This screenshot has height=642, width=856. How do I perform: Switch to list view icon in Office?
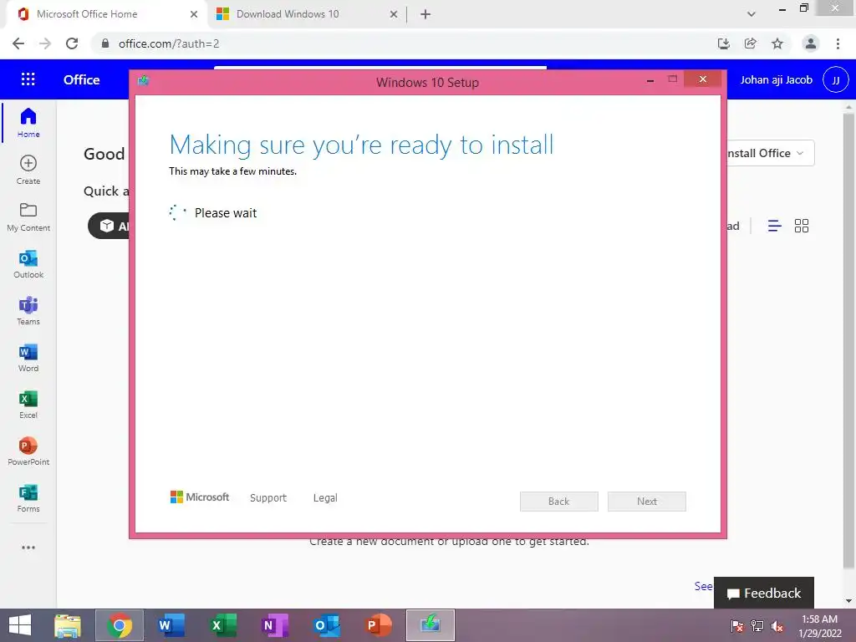(x=774, y=226)
